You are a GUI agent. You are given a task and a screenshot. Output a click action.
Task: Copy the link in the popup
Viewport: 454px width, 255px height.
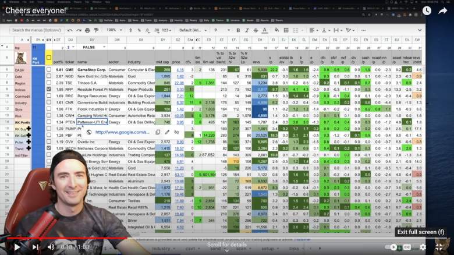coord(158,132)
